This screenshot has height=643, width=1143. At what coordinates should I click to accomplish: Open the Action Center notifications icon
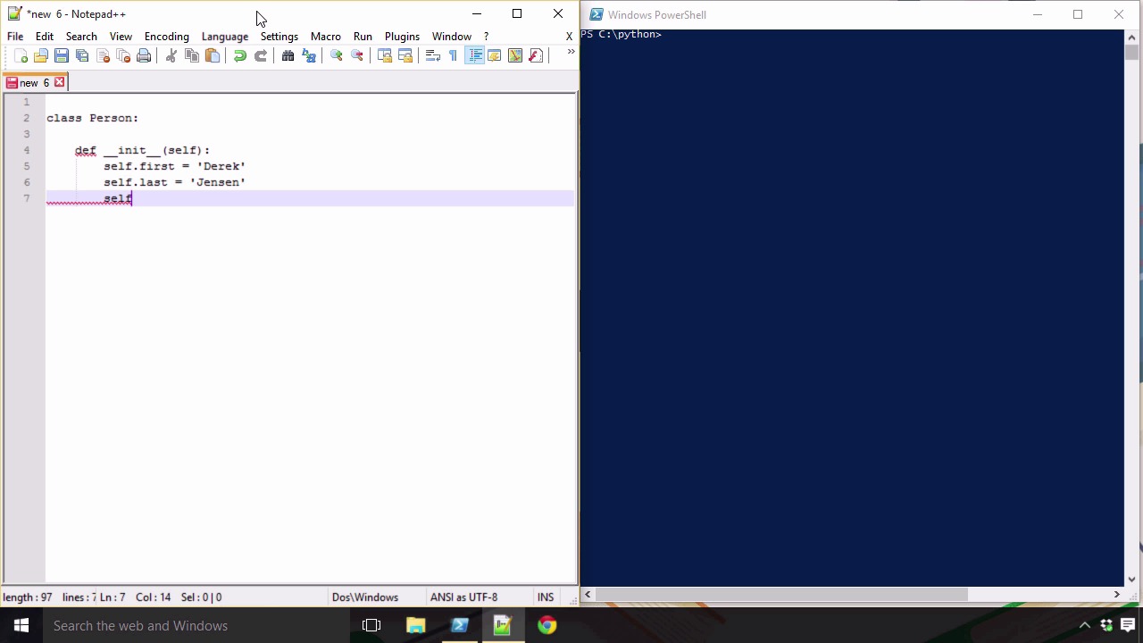pyautogui.click(x=1128, y=625)
